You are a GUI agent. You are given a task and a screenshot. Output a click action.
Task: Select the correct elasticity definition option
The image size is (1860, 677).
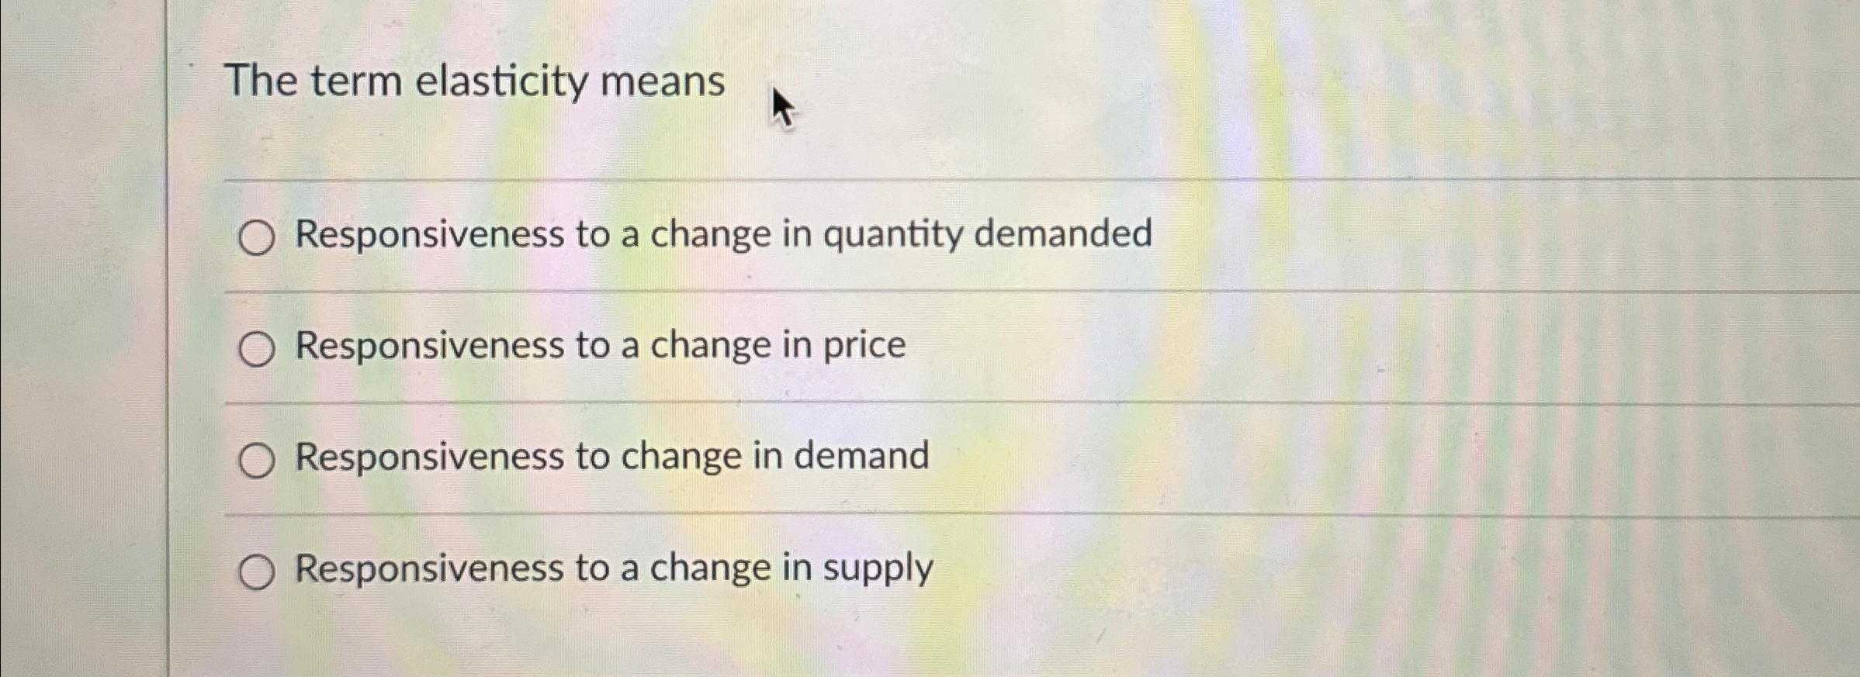coord(258,348)
